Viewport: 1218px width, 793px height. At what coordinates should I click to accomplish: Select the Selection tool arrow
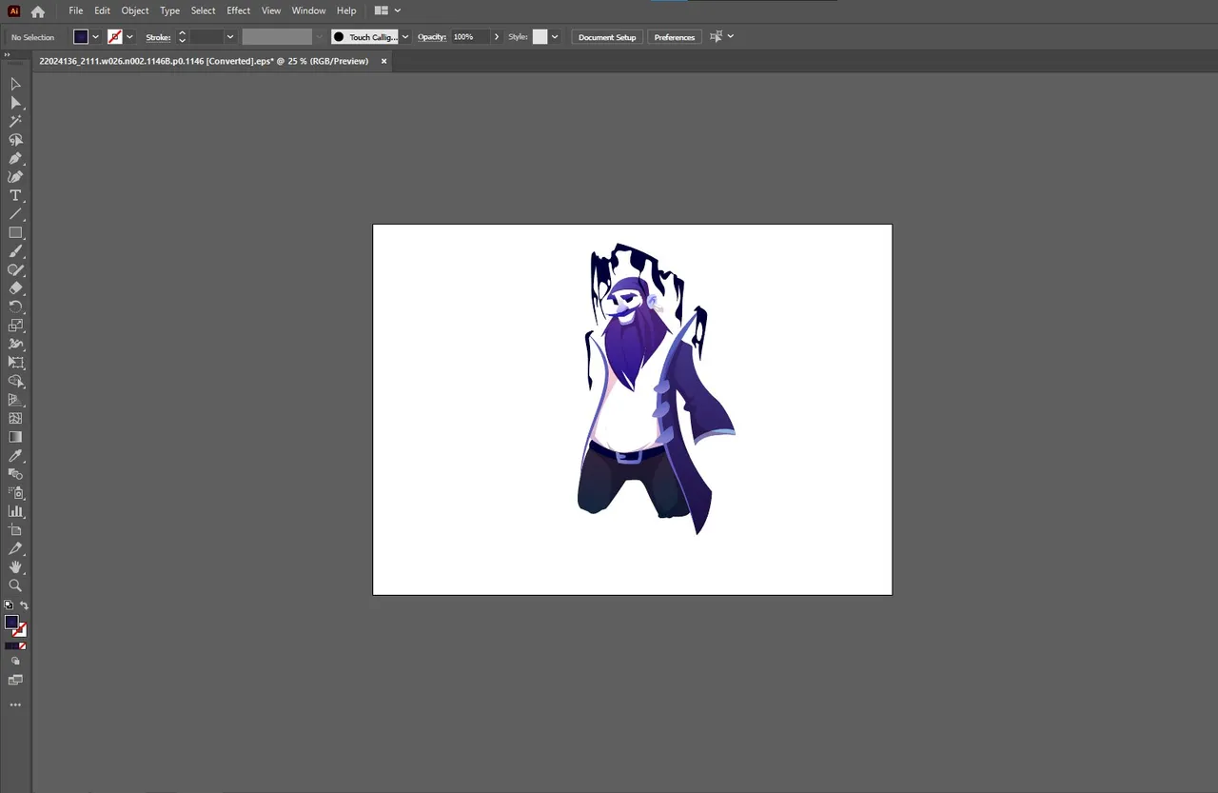(x=15, y=84)
